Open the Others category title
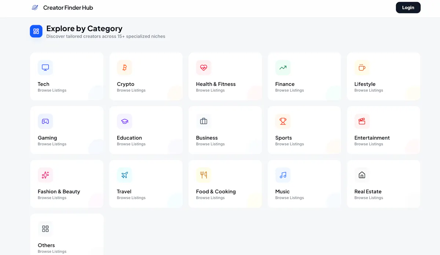The image size is (440, 255). point(46,245)
